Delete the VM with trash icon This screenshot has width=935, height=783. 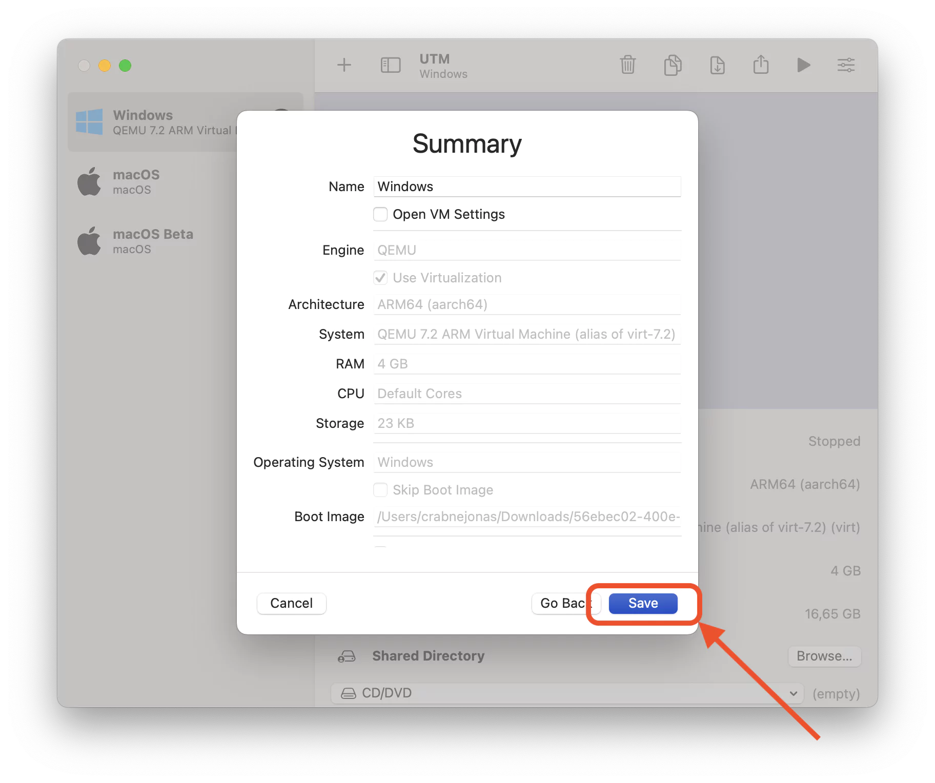coord(628,65)
